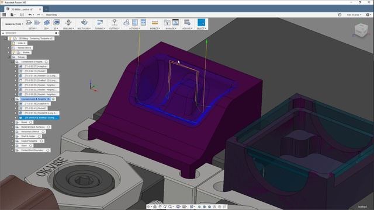Toggle the Models lightbulb visibility
This screenshot has height=210, width=374.
pyautogui.click(x=14, y=52)
